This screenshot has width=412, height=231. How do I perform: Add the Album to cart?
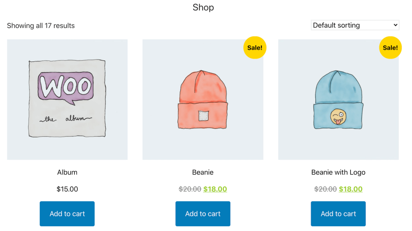point(67,213)
